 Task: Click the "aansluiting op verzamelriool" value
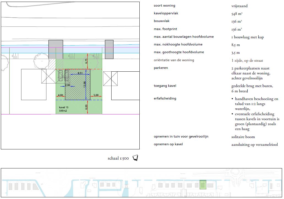255,144
